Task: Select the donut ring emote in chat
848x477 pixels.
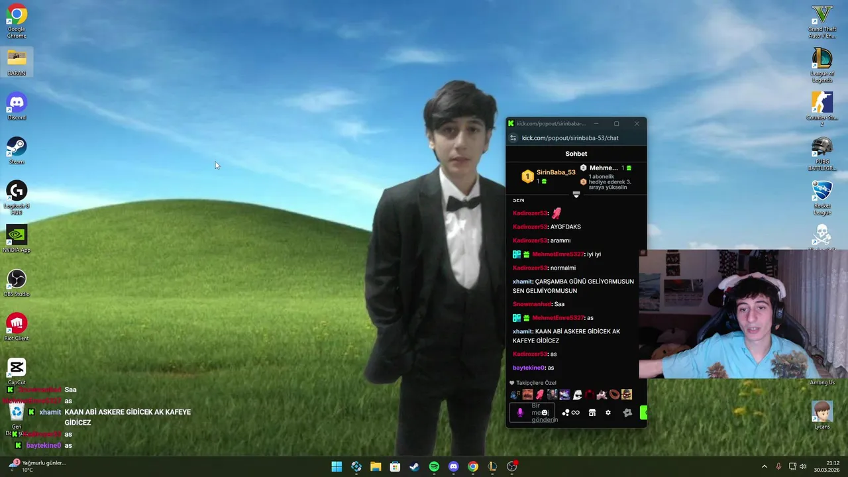Action: [x=614, y=395]
